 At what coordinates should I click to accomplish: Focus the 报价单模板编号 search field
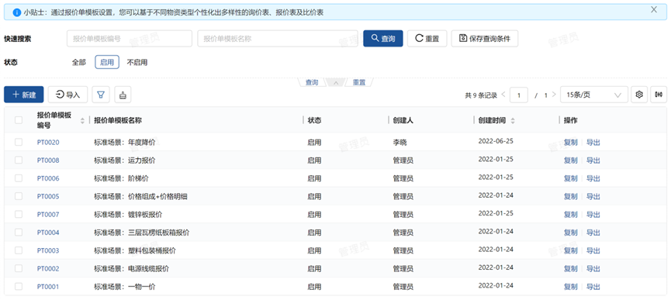click(130, 39)
